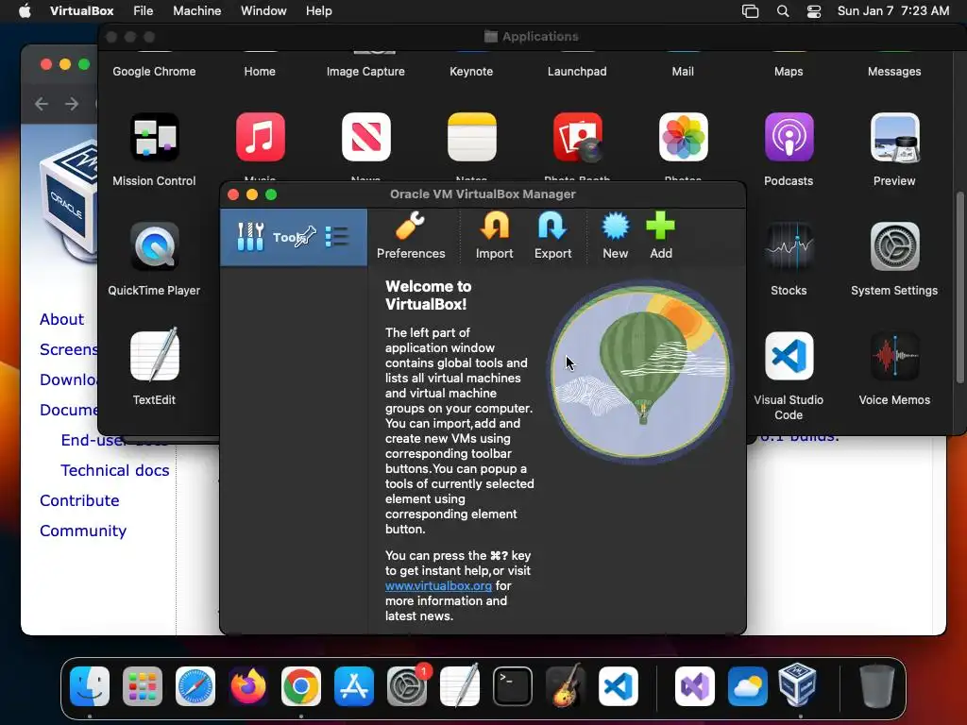This screenshot has width=967, height=725.
Task: Open Launchpad from the Dock
Action: [143, 685]
